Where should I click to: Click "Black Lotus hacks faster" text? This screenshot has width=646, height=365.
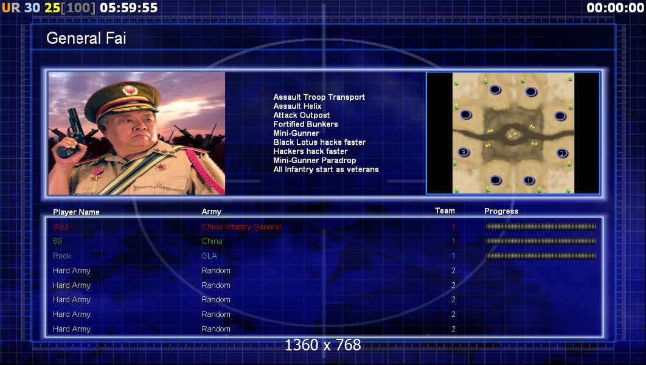[320, 142]
